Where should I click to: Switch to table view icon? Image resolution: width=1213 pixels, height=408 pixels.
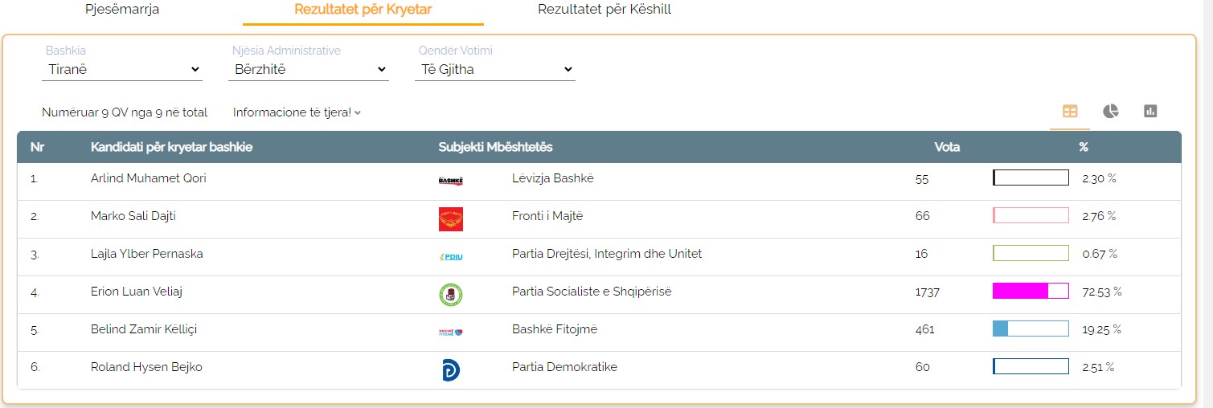[x=1070, y=112]
